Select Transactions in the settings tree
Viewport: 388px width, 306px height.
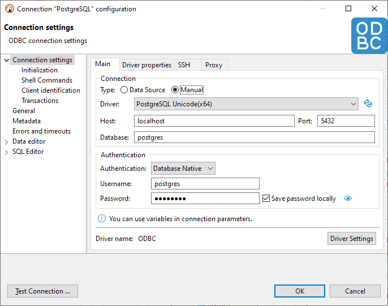pyautogui.click(x=40, y=101)
